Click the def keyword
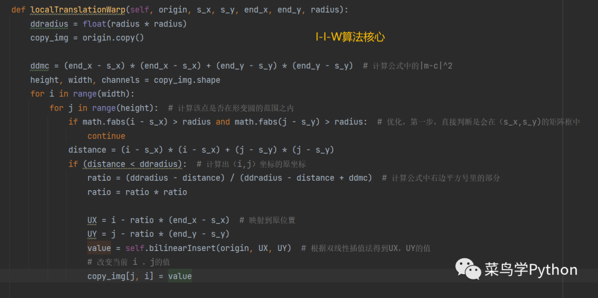 pyautogui.click(x=19, y=10)
